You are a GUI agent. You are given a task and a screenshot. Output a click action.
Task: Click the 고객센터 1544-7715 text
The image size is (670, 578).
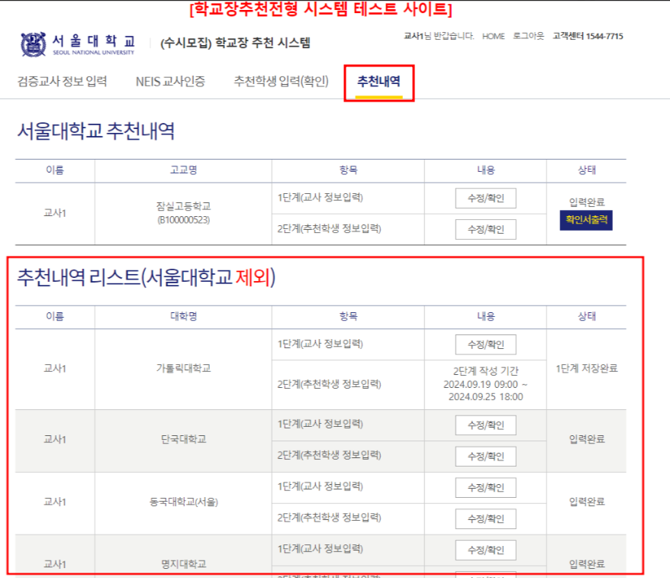click(x=588, y=37)
